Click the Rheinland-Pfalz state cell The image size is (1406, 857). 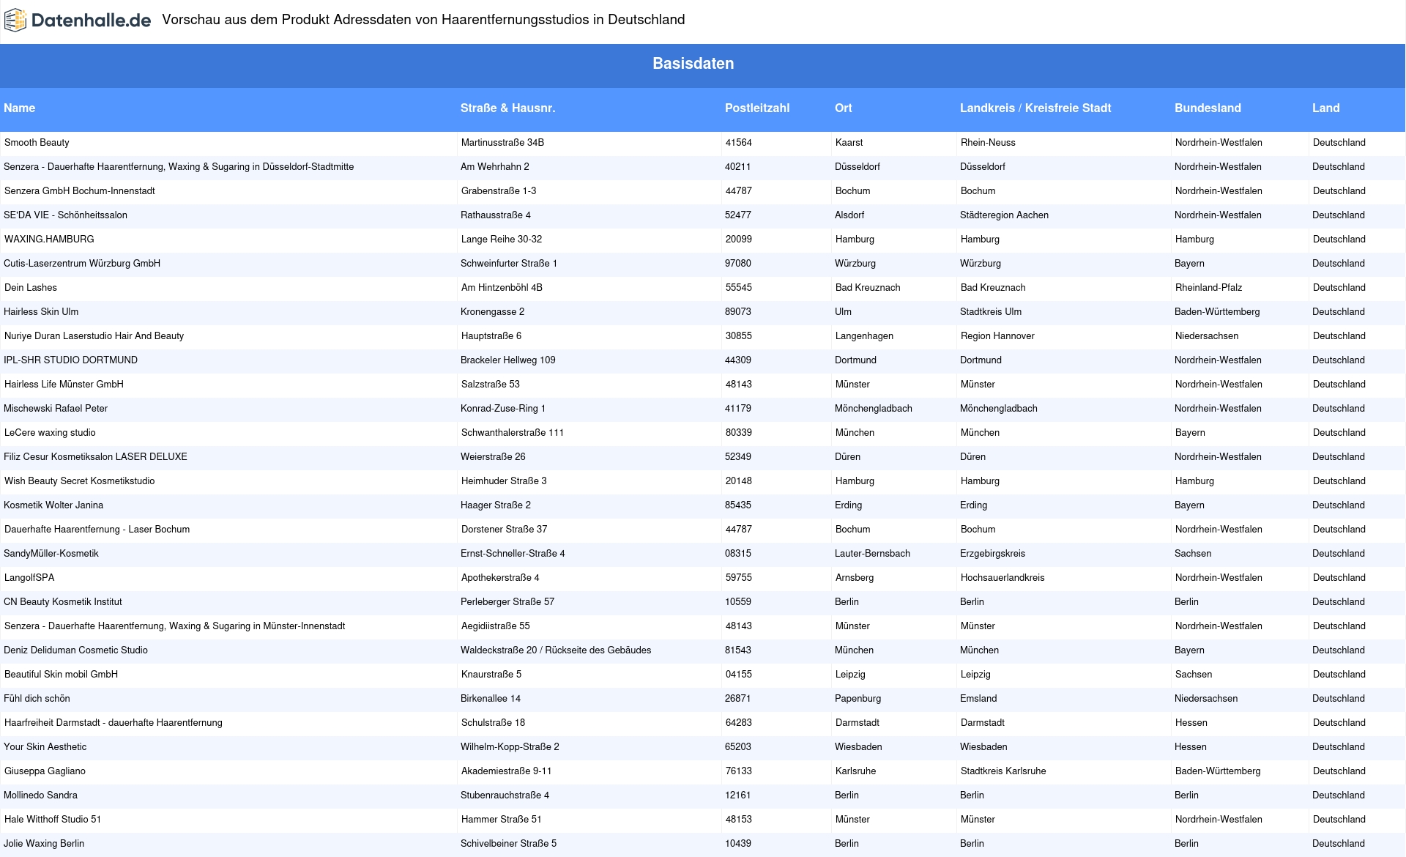pos(1208,288)
